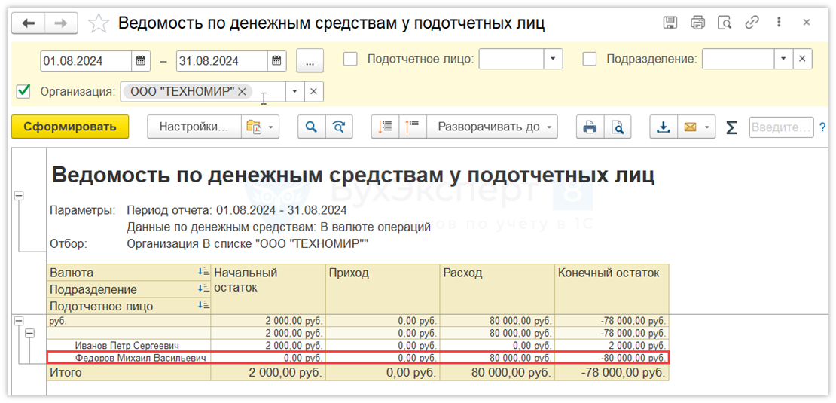Open print preview from report toolbar

(x=617, y=127)
